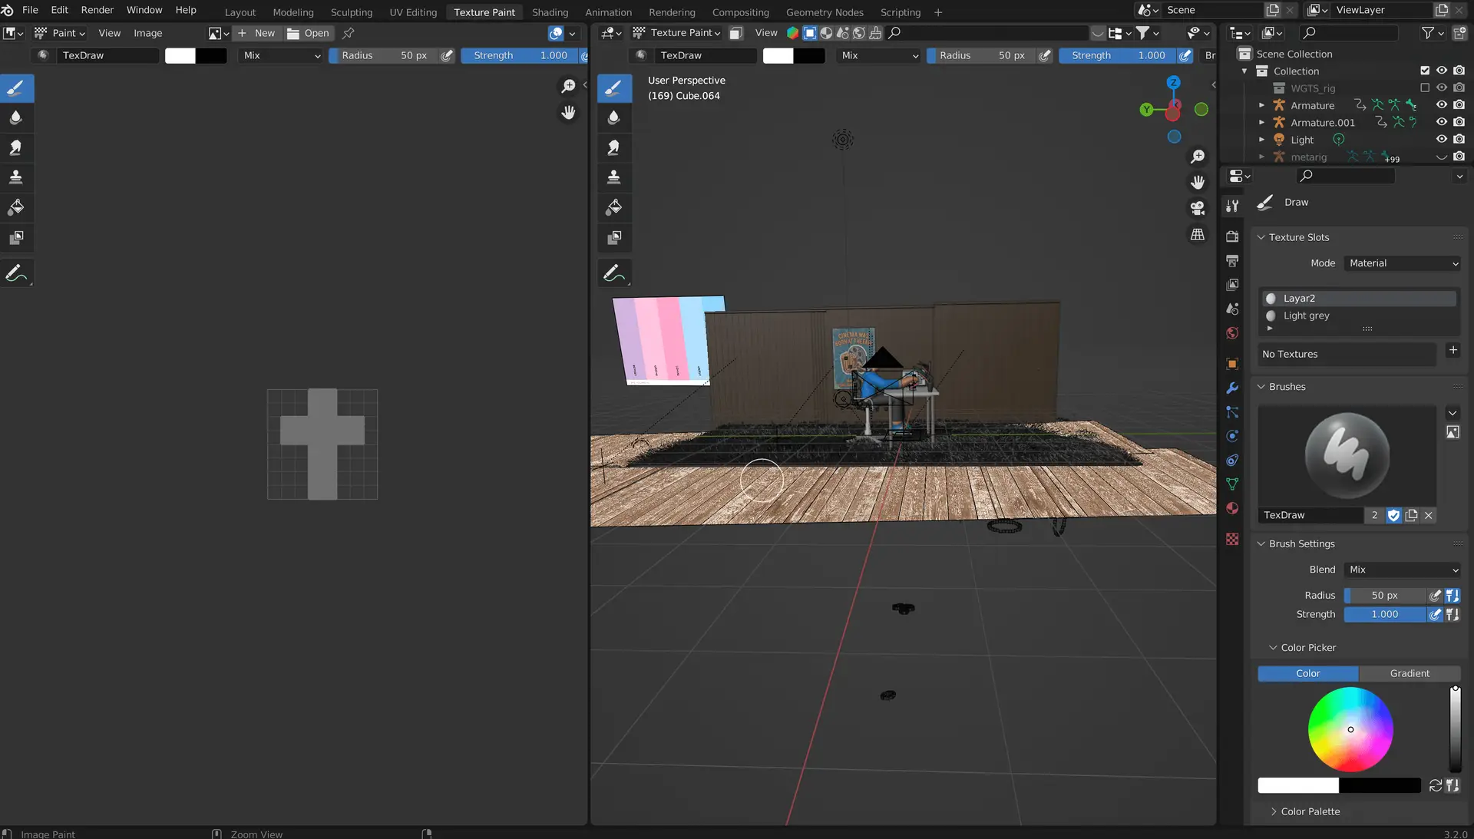1474x839 pixels.
Task: Select the Mask tool in image editor
Action: coord(15,237)
